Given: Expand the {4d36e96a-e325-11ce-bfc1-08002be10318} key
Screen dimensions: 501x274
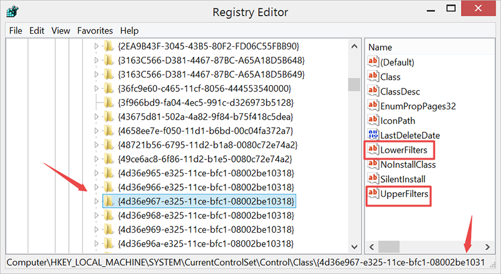Looking at the screenshot, I should [x=96, y=244].
